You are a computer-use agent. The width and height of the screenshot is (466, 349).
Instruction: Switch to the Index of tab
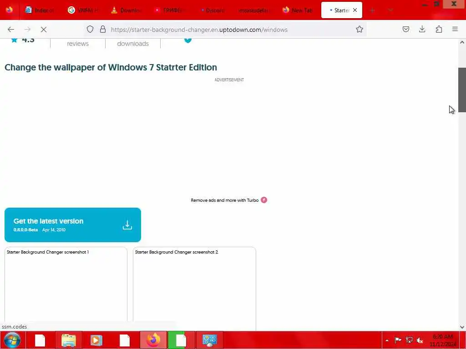(x=40, y=10)
